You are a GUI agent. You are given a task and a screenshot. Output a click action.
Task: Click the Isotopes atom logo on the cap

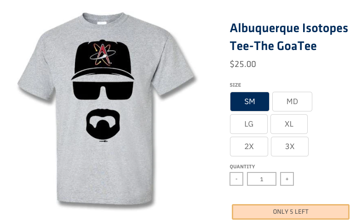coord(103,55)
